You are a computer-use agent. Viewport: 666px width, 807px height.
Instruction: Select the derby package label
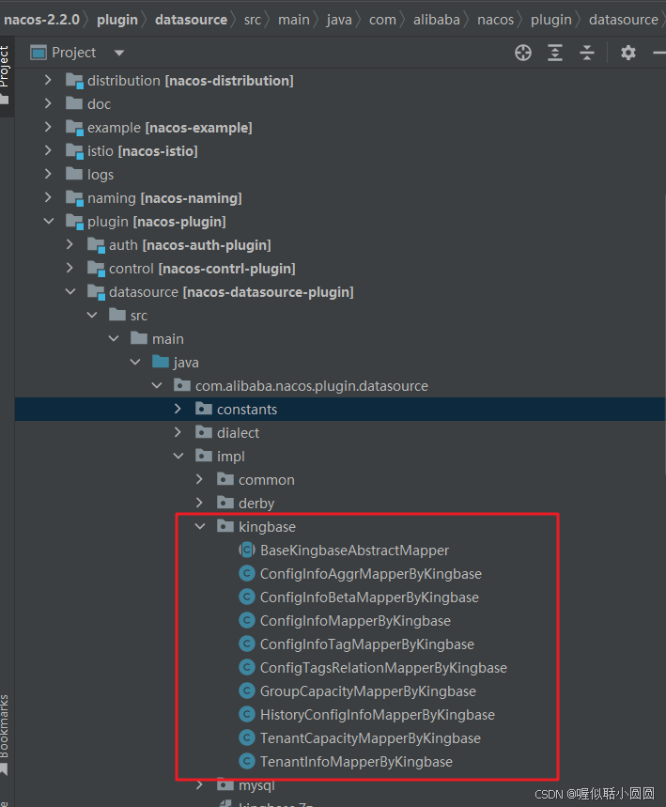click(x=256, y=504)
